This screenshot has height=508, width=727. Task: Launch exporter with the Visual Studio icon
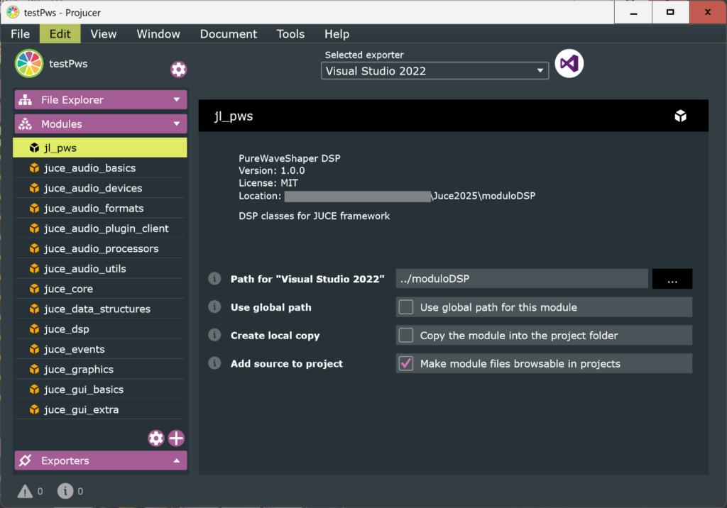(x=569, y=63)
